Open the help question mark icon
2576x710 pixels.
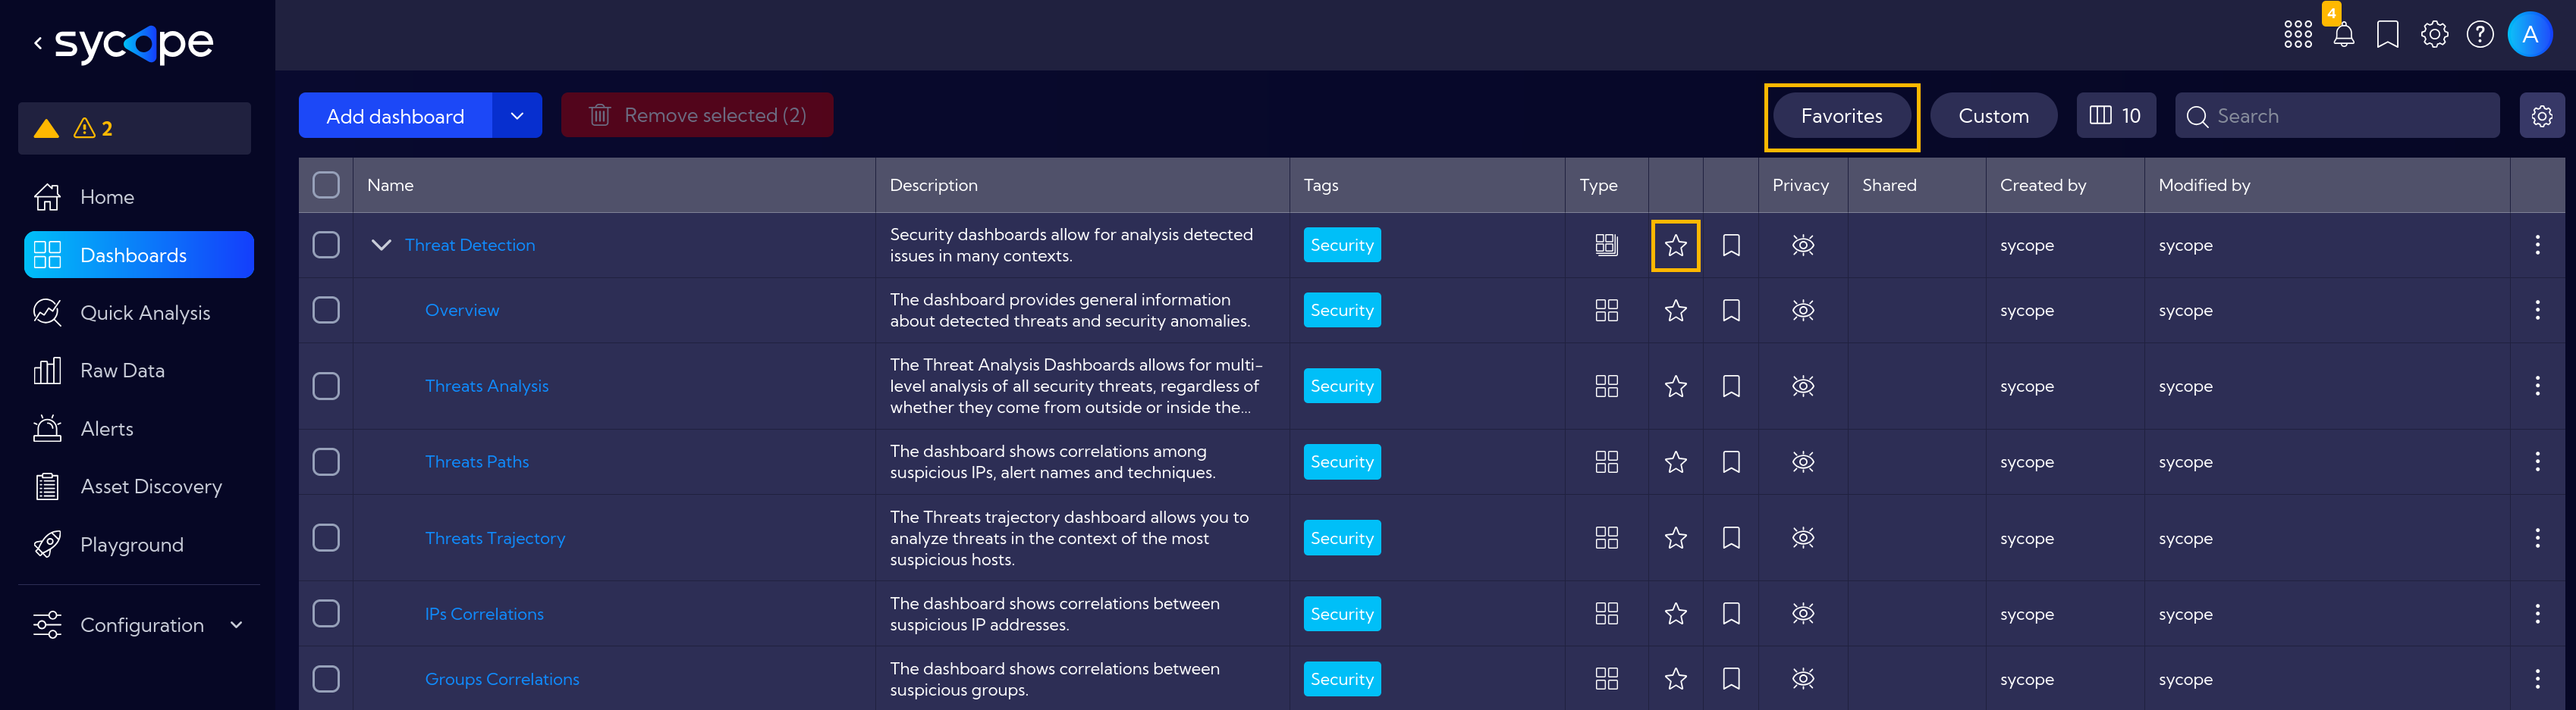pos(2479,35)
